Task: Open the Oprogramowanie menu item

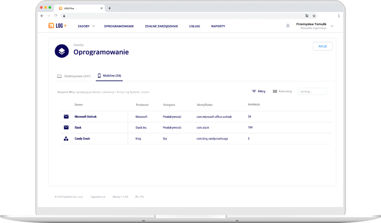Action: (119, 26)
